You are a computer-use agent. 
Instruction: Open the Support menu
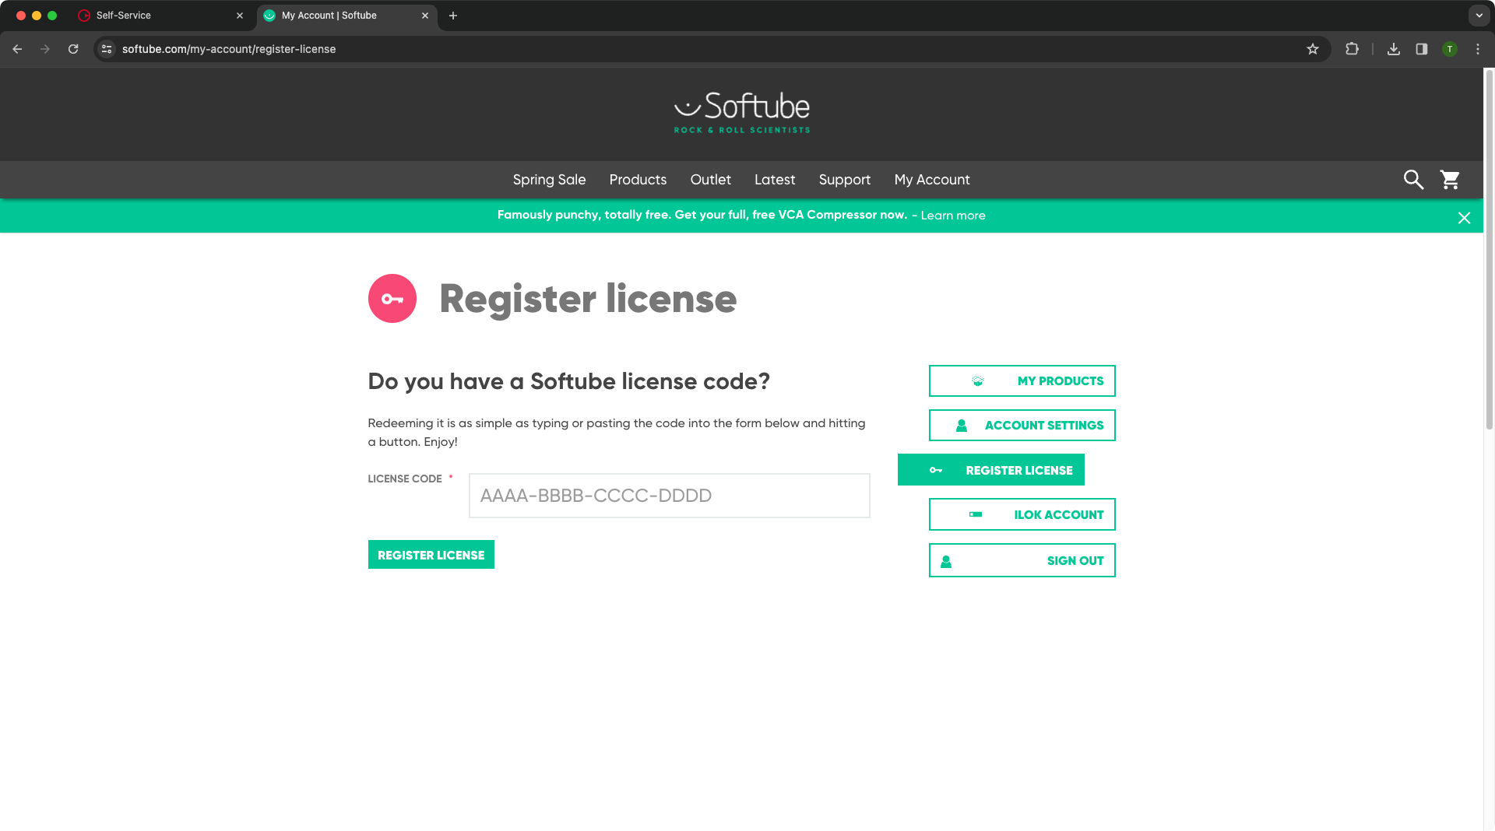(844, 180)
